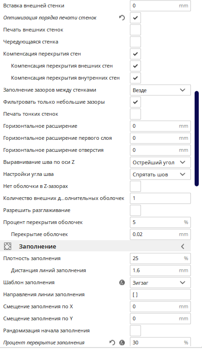Click the formula icon next to Процент перекрытие заполнения
The image size is (202, 349).
122,343
